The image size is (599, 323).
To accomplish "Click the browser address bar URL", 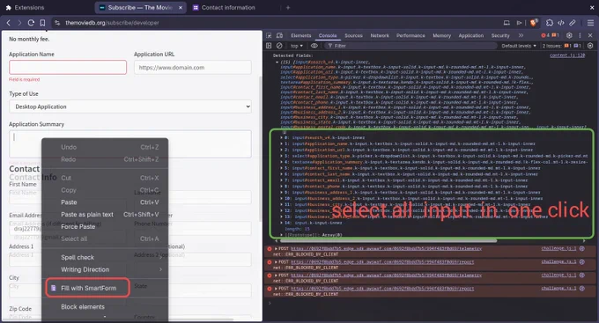I will (112, 23).
